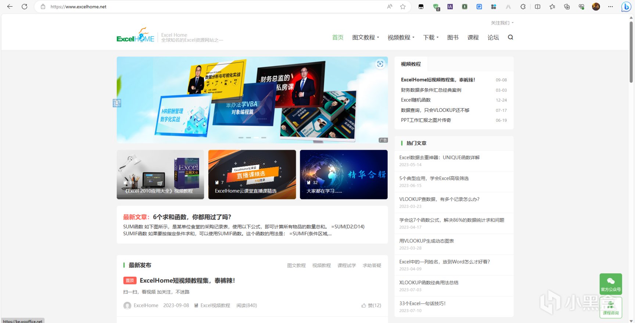Image resolution: width=635 pixels, height=323 pixels.
Task: View site information lock icon
Action: point(43,7)
